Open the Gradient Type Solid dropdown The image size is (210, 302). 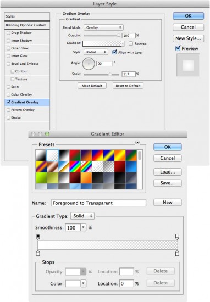(x=82, y=216)
